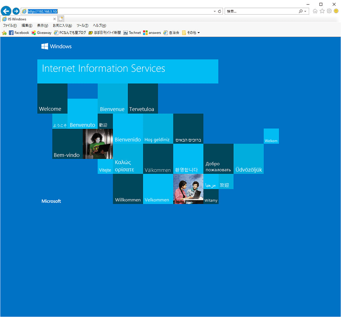
Task: Click the Bienvenido tile
Action: tap(128, 129)
